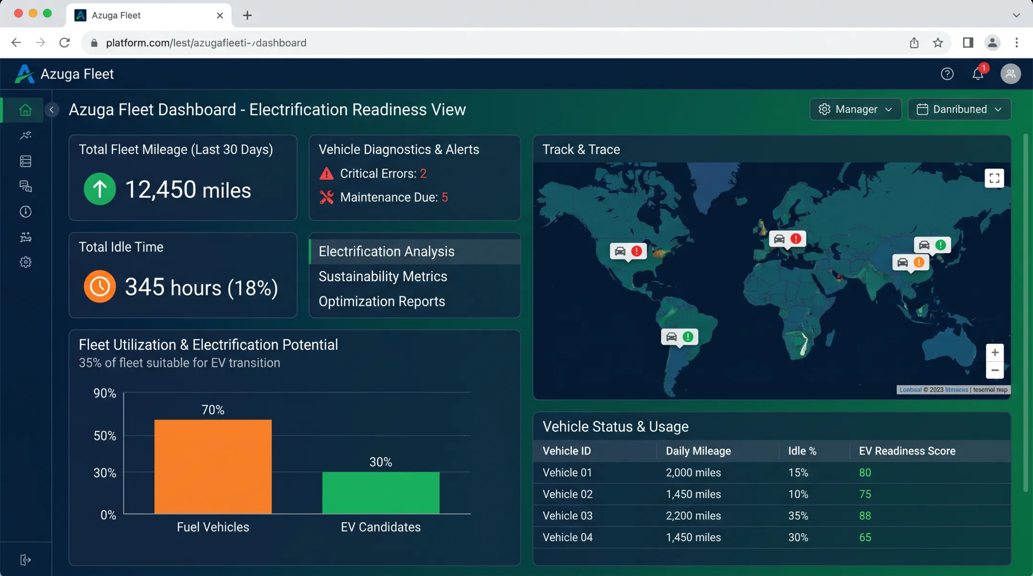Open the clock history sidebar icon

click(x=25, y=212)
